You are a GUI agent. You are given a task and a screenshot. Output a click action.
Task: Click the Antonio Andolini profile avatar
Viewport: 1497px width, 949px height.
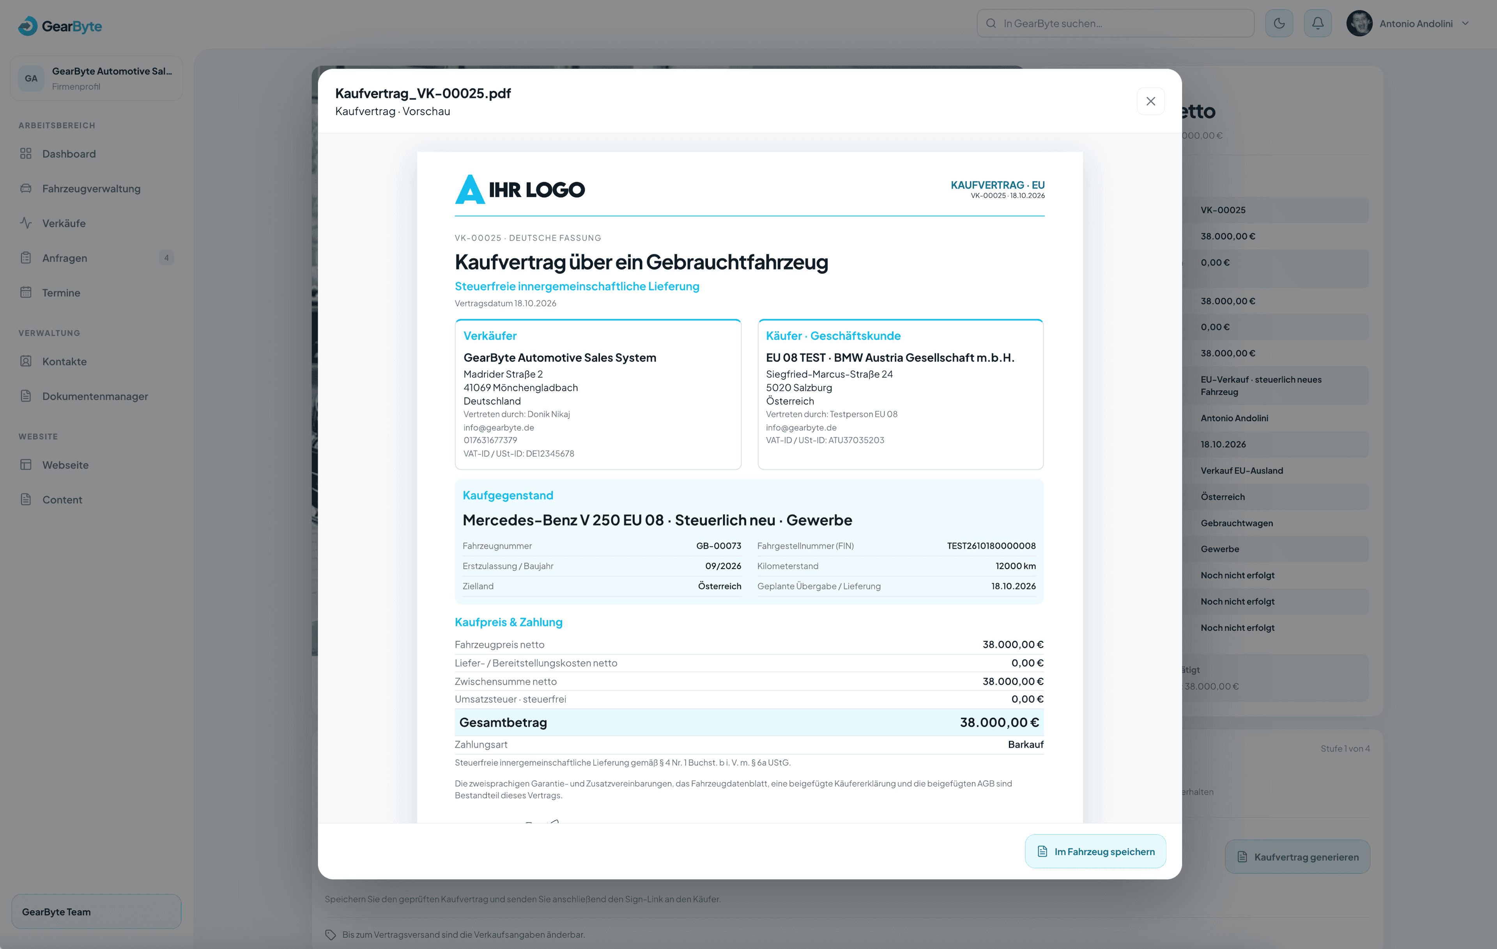pyautogui.click(x=1359, y=24)
